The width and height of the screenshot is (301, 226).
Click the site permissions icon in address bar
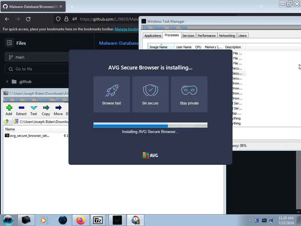click(x=75, y=19)
